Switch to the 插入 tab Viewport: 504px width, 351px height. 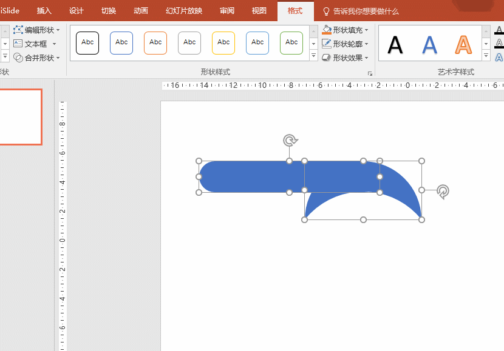(44, 11)
